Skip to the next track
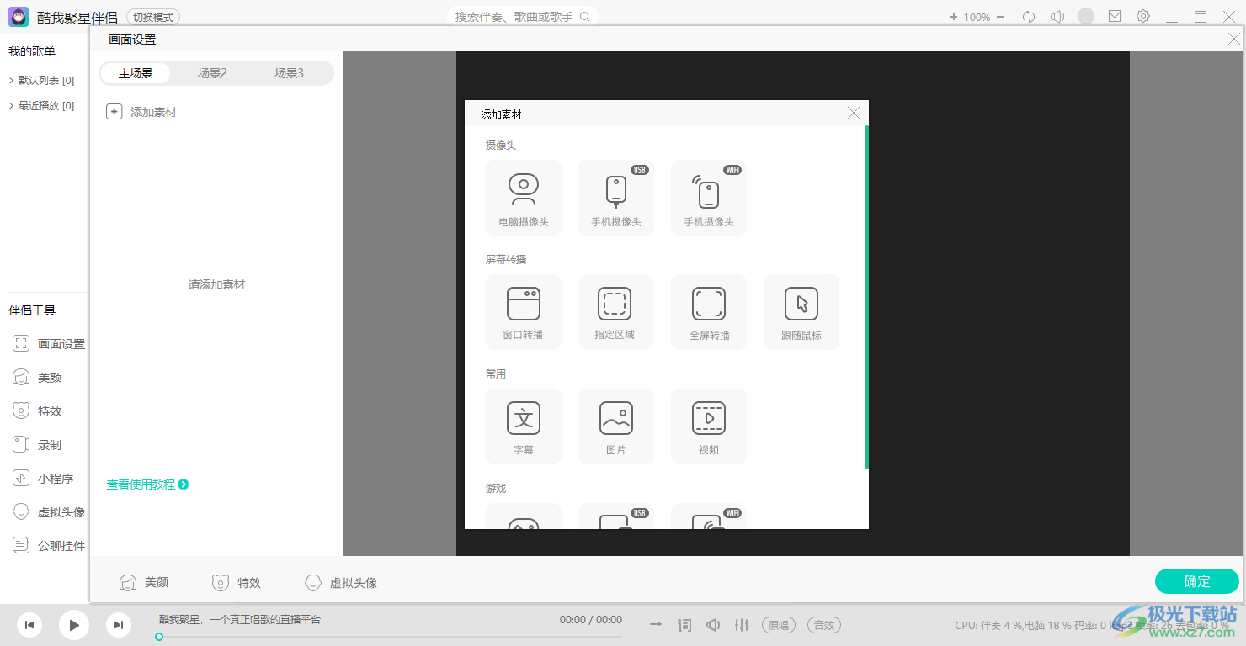1246x646 pixels. coord(119,625)
